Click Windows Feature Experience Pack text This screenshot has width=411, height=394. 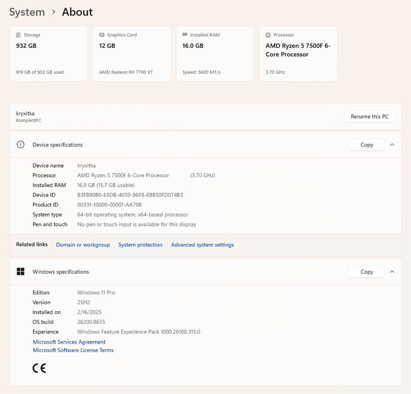(139, 332)
